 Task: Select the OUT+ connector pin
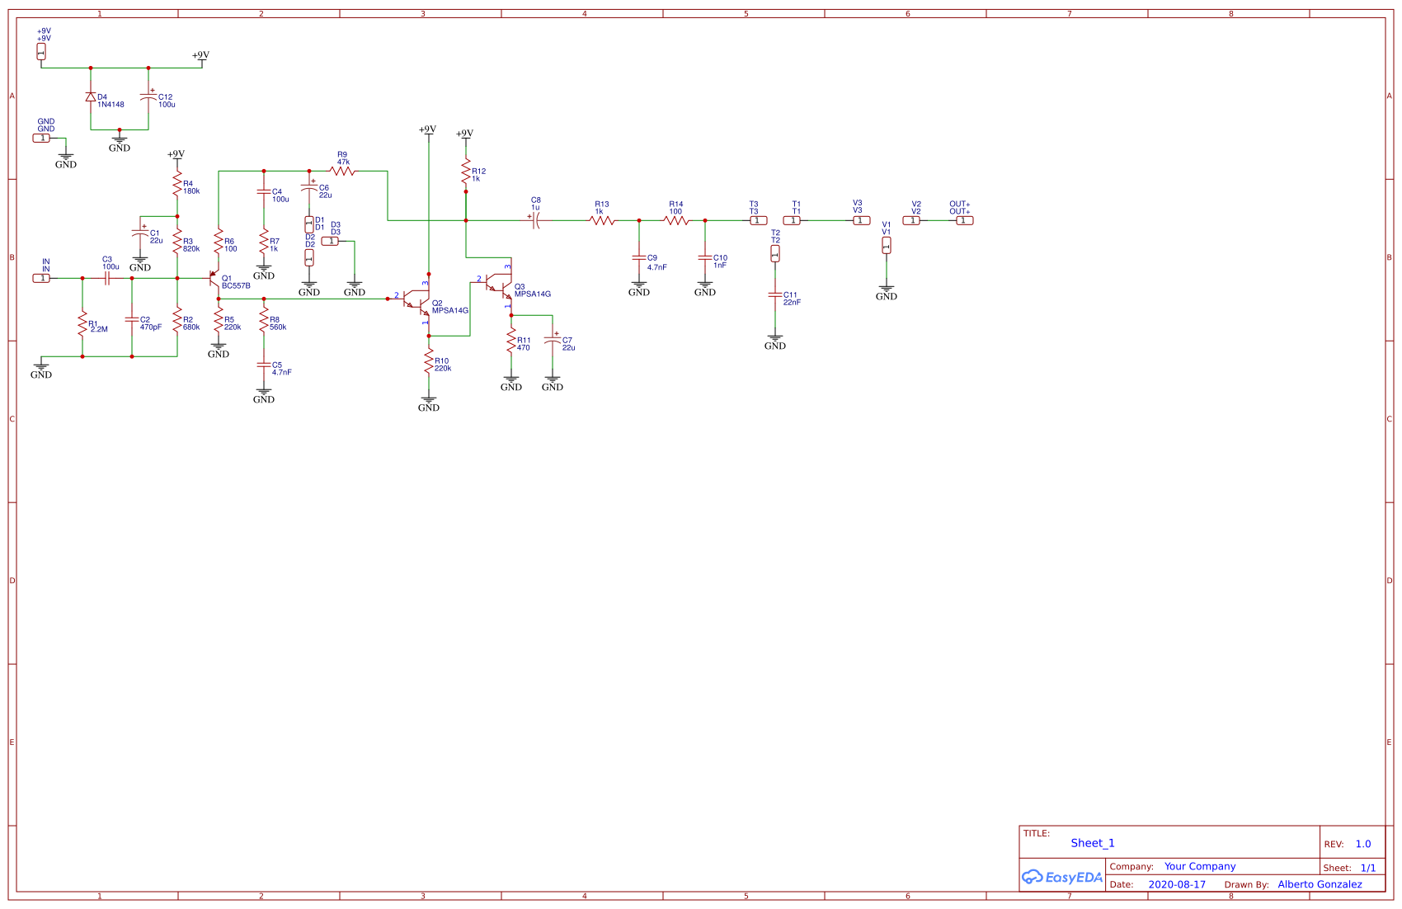[x=964, y=220]
